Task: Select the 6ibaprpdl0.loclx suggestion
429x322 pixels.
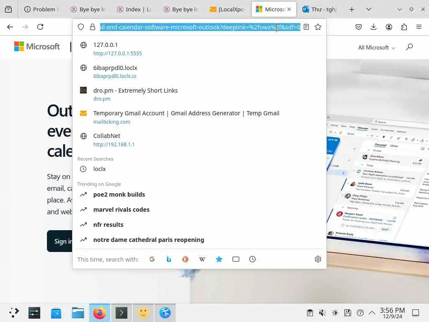Action: pyautogui.click(x=199, y=72)
